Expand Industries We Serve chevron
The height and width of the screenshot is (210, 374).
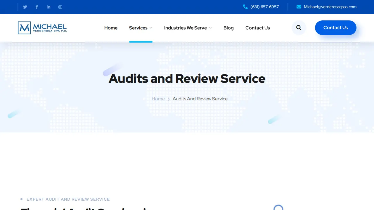click(x=210, y=28)
